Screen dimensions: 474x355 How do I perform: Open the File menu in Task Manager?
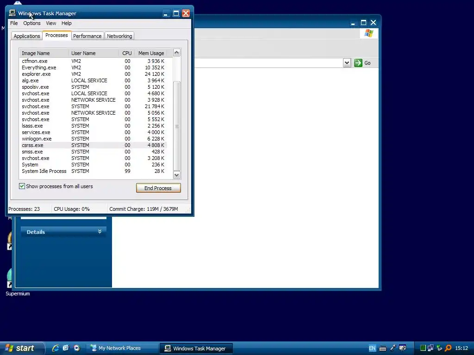[x=14, y=23]
